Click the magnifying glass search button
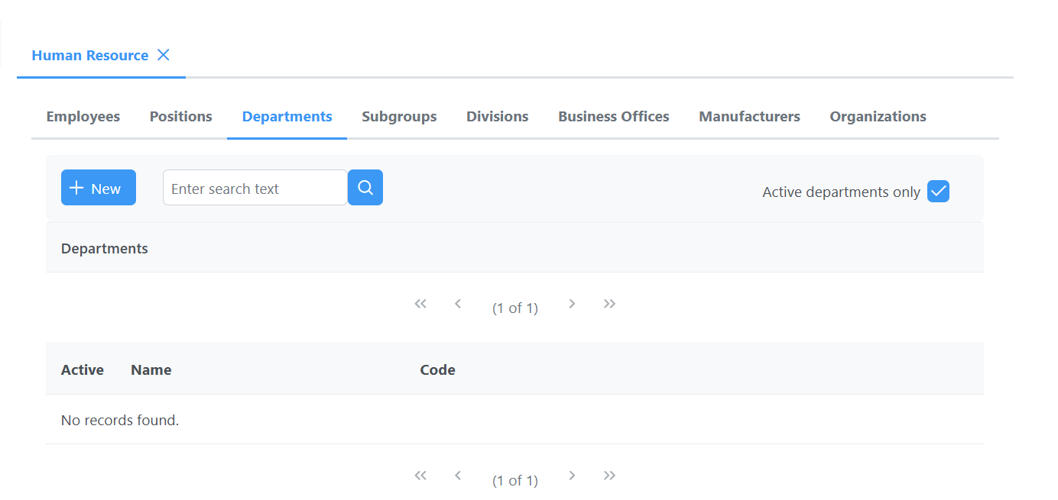The height and width of the screenshot is (500, 1058). (x=365, y=188)
